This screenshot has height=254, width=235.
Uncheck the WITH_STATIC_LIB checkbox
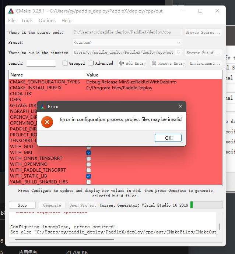click(89, 176)
